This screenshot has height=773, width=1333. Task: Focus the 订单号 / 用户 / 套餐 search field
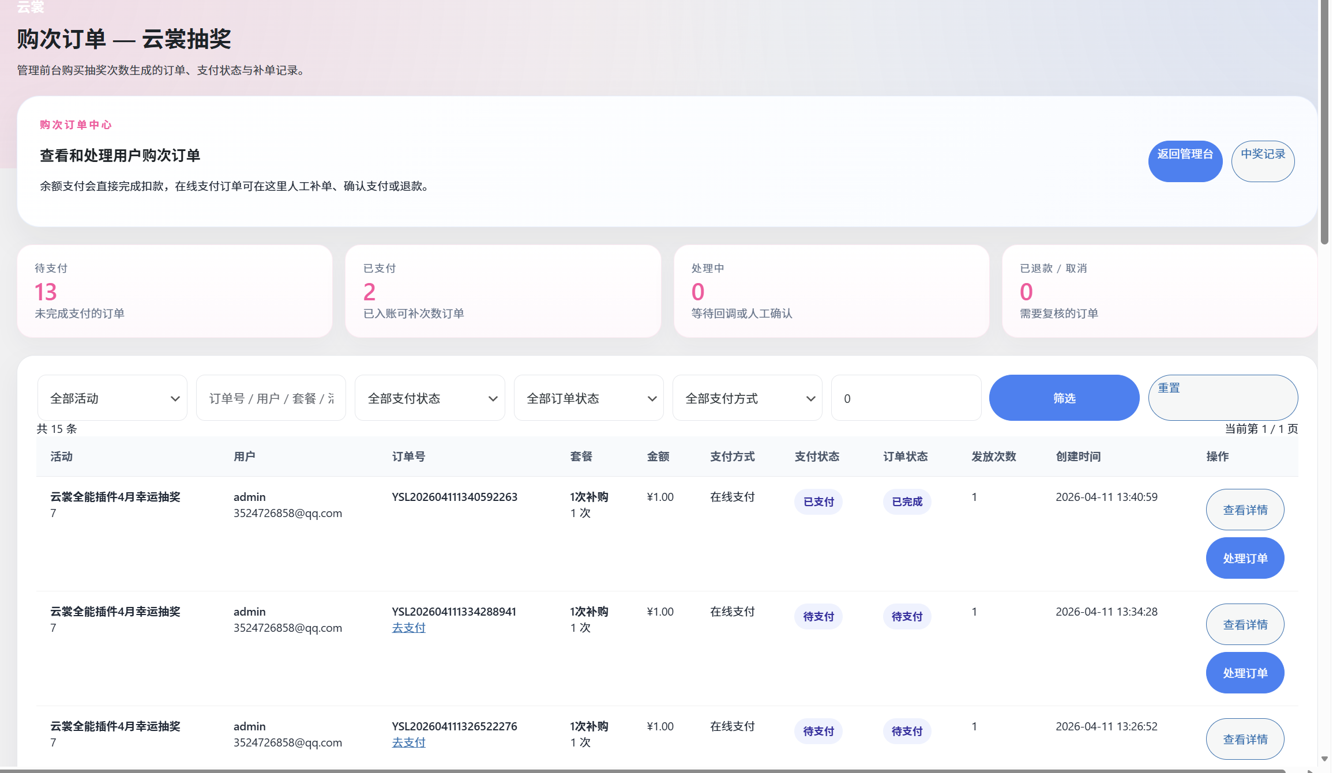pyautogui.click(x=271, y=398)
